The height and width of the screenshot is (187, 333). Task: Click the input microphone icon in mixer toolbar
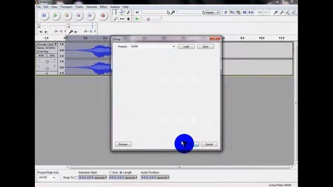coord(173,12)
